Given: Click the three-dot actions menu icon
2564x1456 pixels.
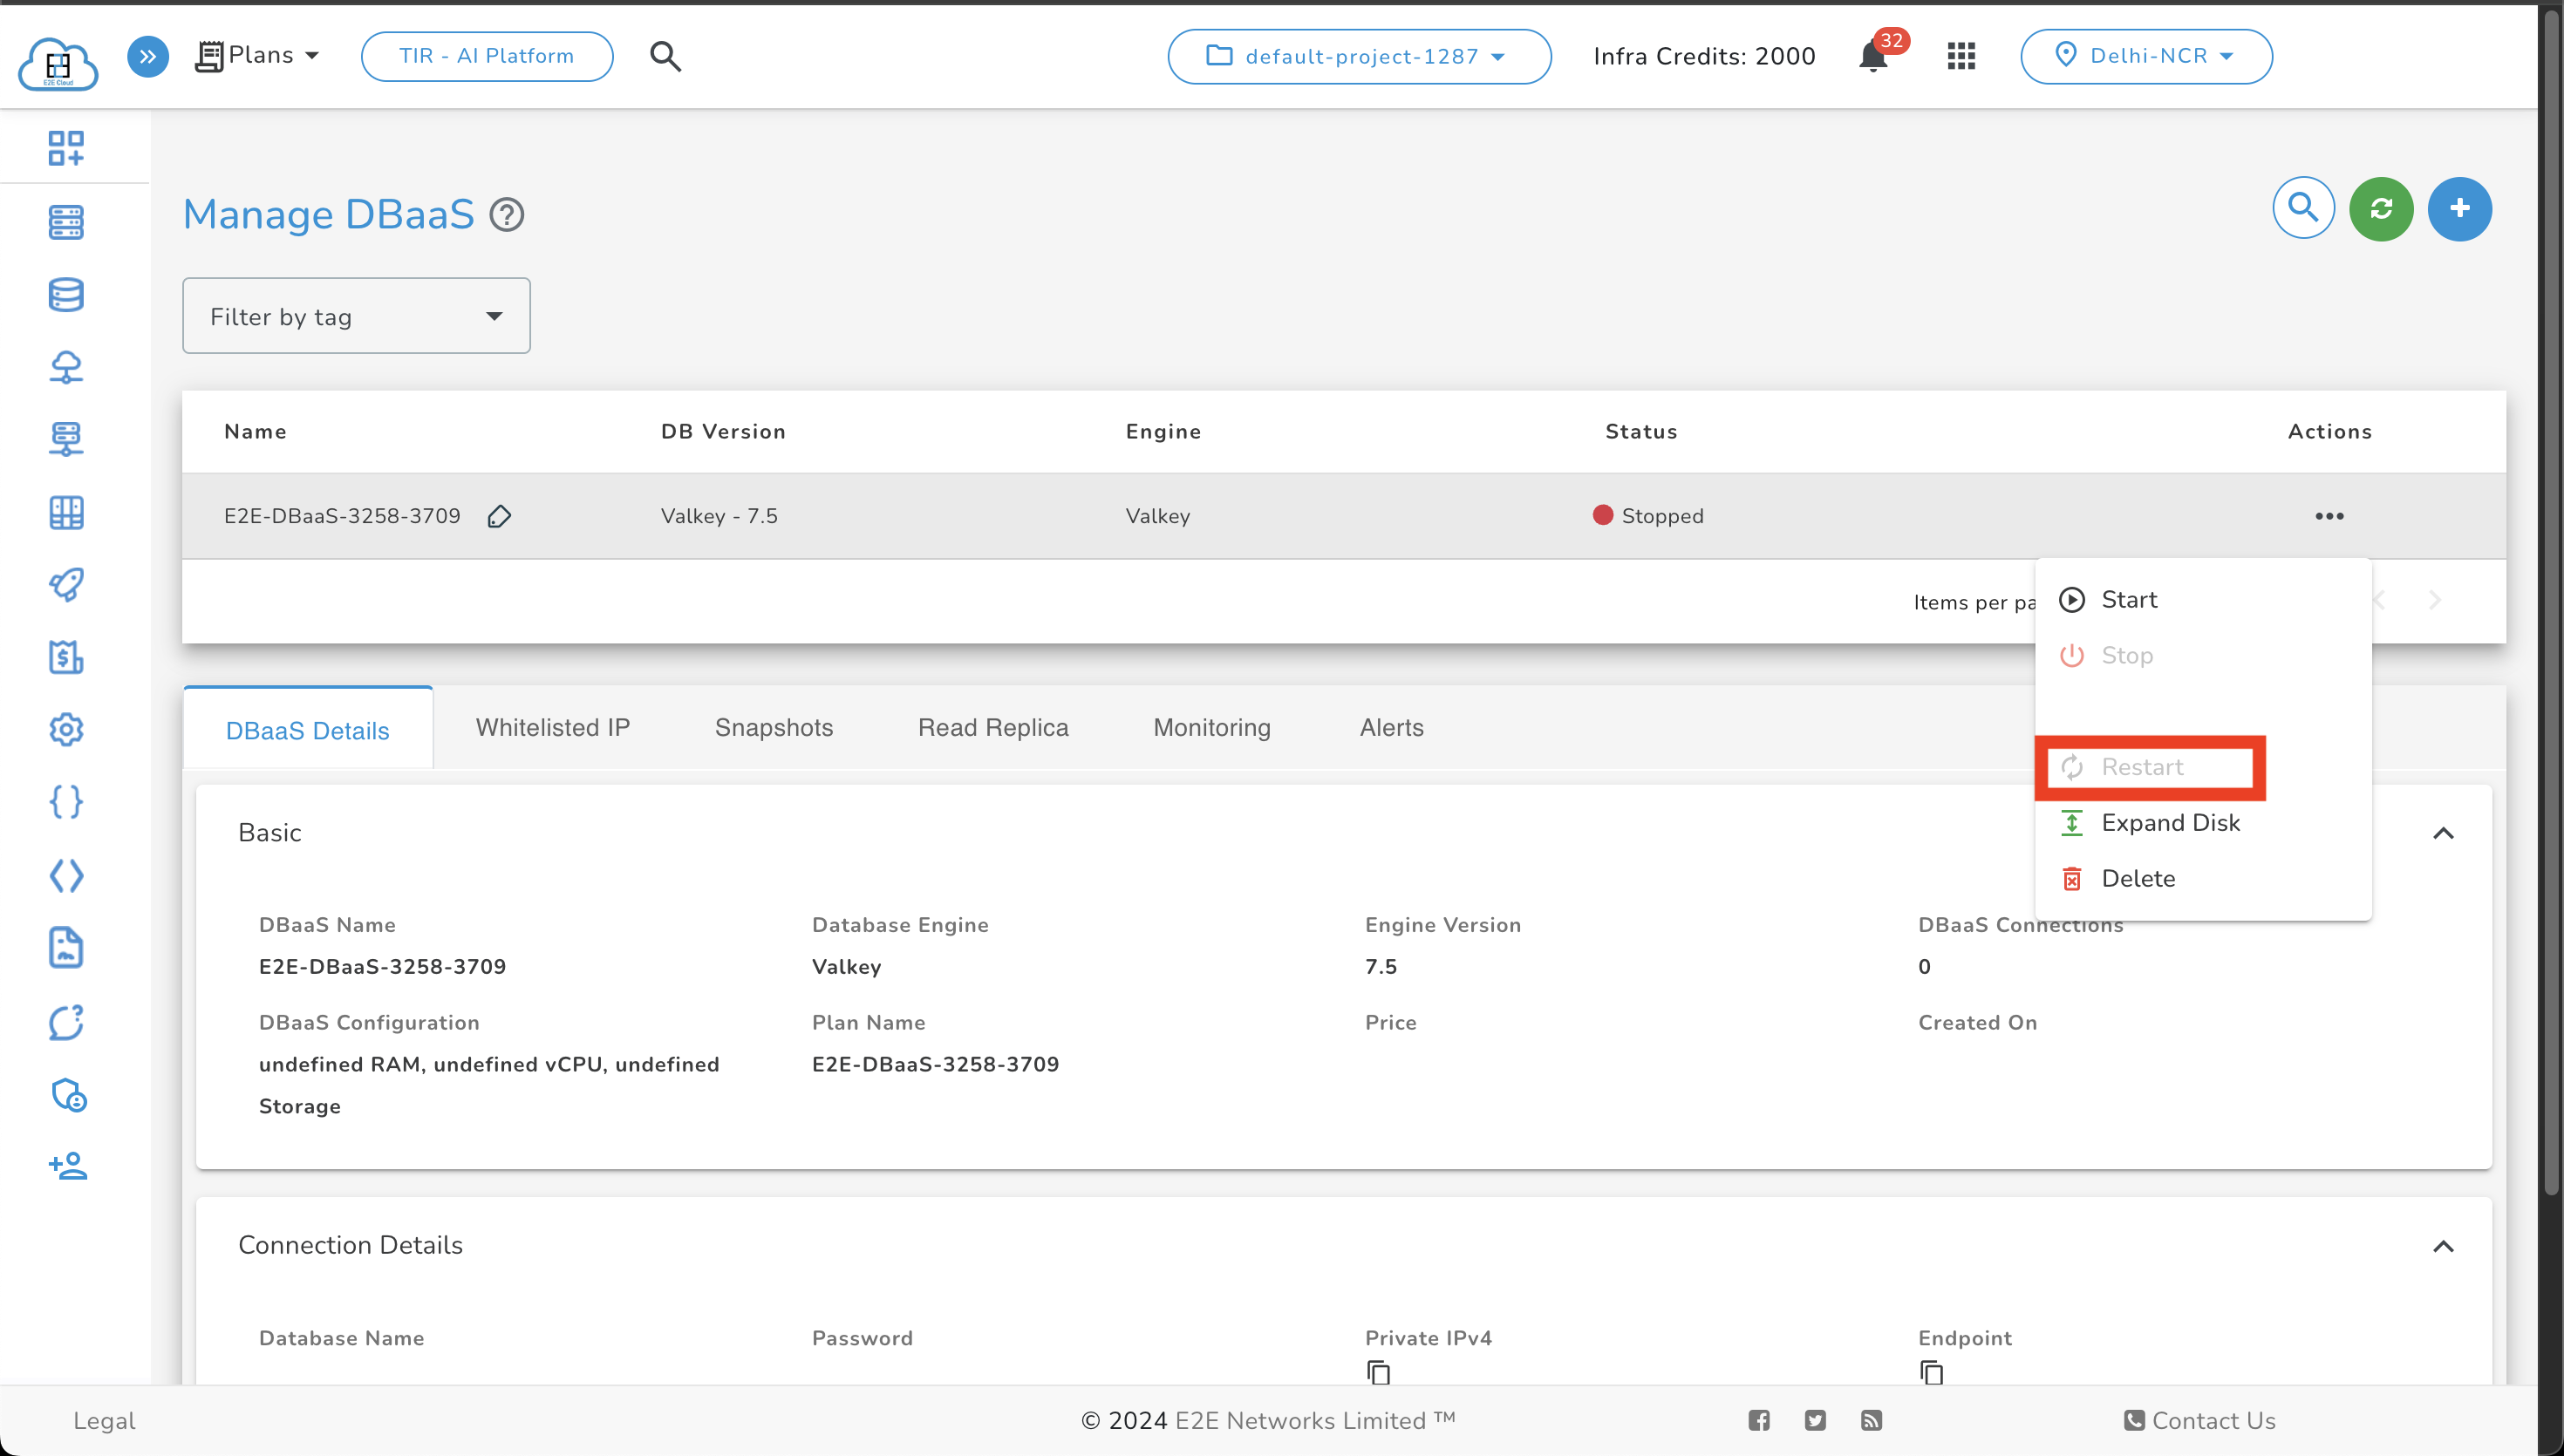Looking at the screenshot, I should pyautogui.click(x=2328, y=516).
